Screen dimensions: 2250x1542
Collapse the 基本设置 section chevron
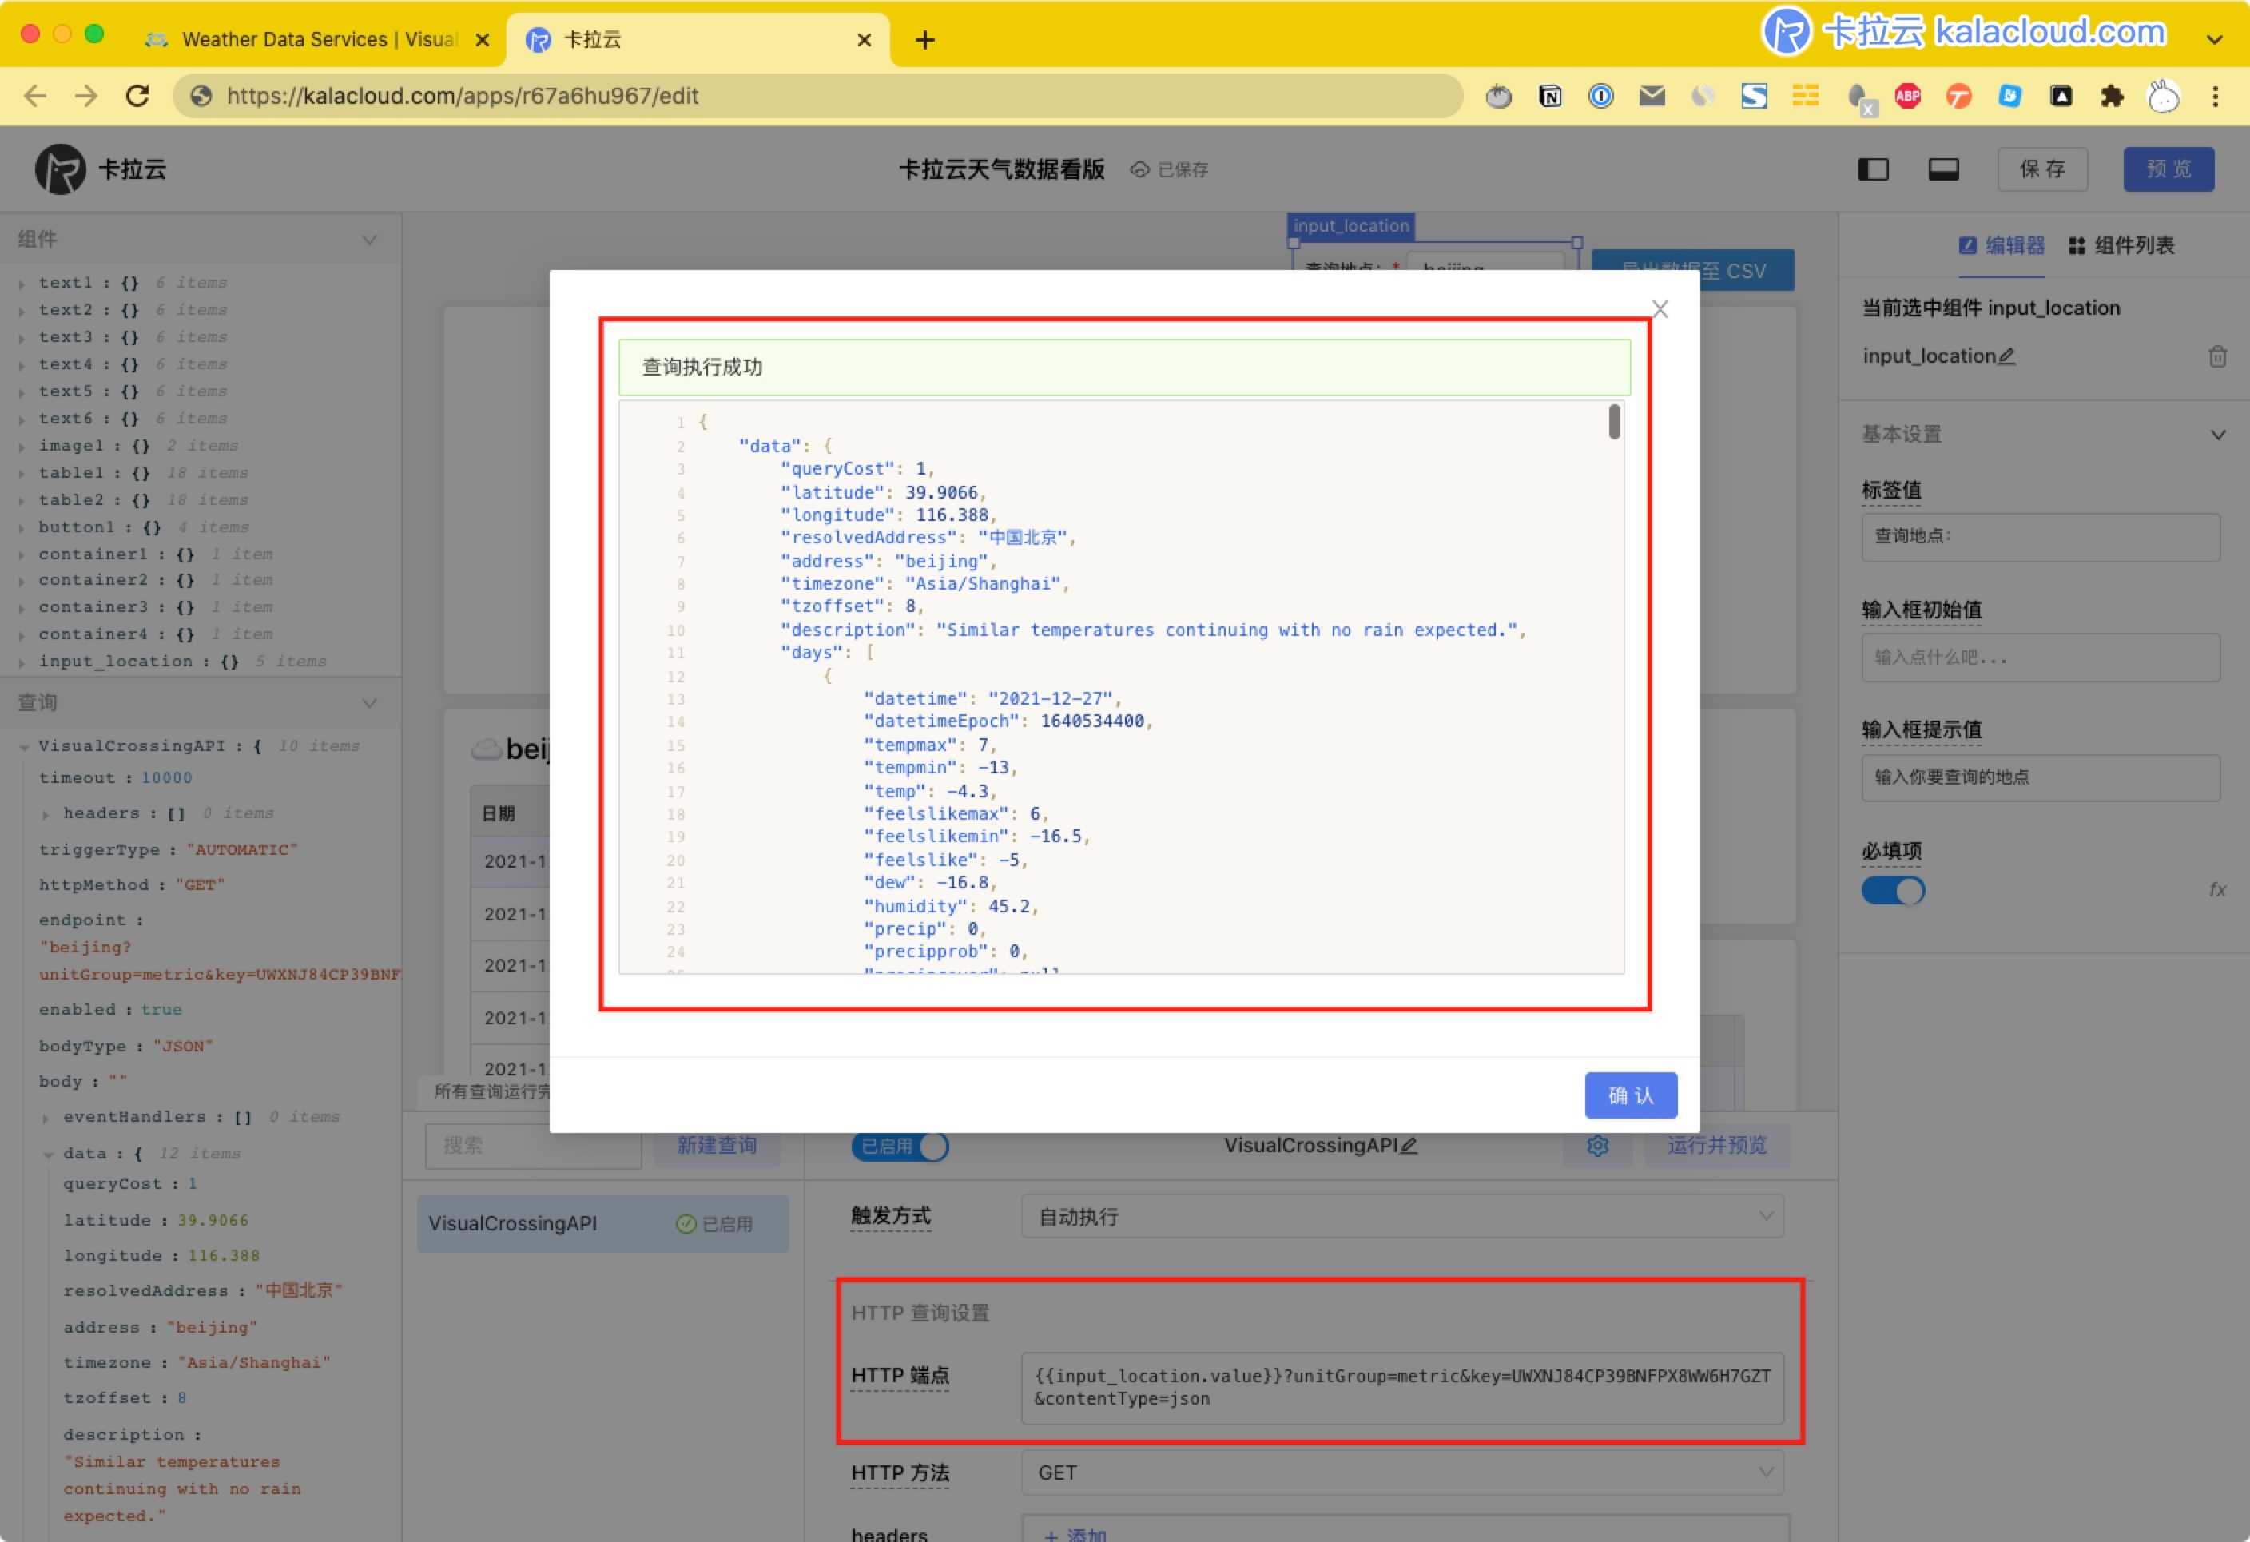point(2217,435)
